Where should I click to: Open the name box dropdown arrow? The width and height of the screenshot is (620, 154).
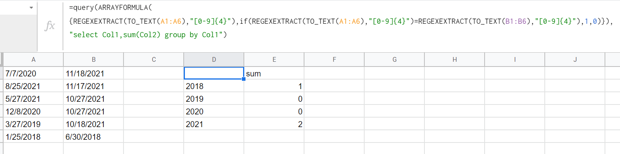pyautogui.click(x=31, y=8)
